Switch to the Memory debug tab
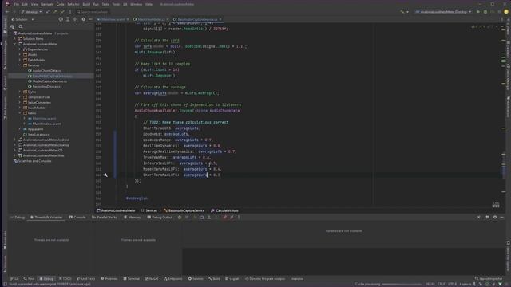Screen dimensions: 511x287 pyautogui.click(x=132, y=217)
